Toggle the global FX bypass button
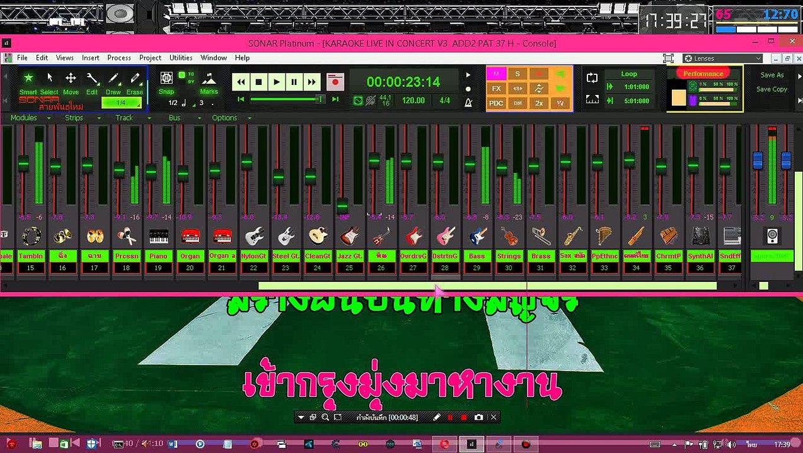The width and height of the screenshot is (803, 453). 496,89
